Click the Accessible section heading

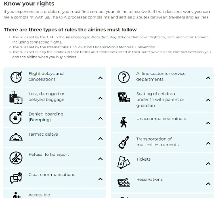[39, 195]
